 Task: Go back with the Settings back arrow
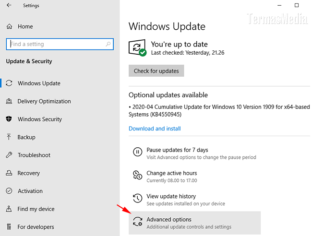pos(9,5)
